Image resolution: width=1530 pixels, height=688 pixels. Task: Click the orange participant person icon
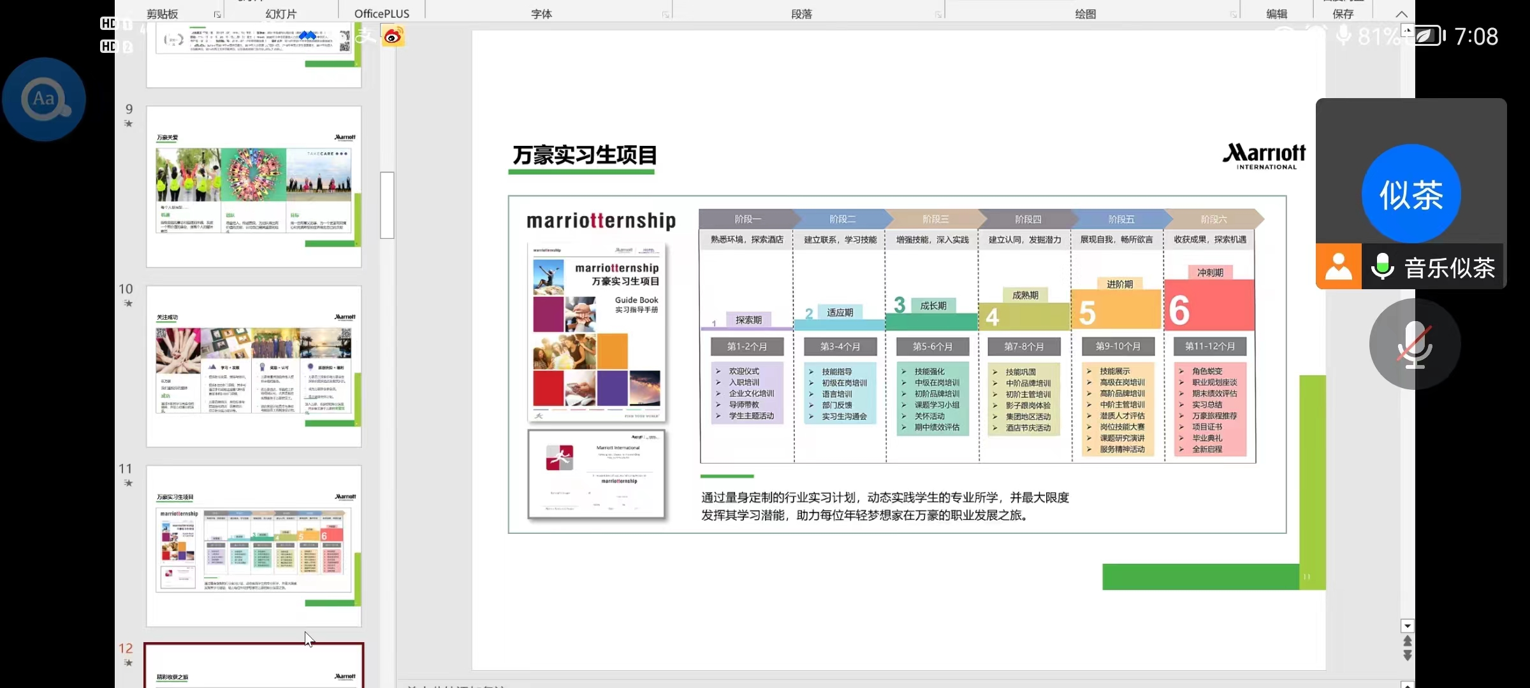pos(1338,266)
